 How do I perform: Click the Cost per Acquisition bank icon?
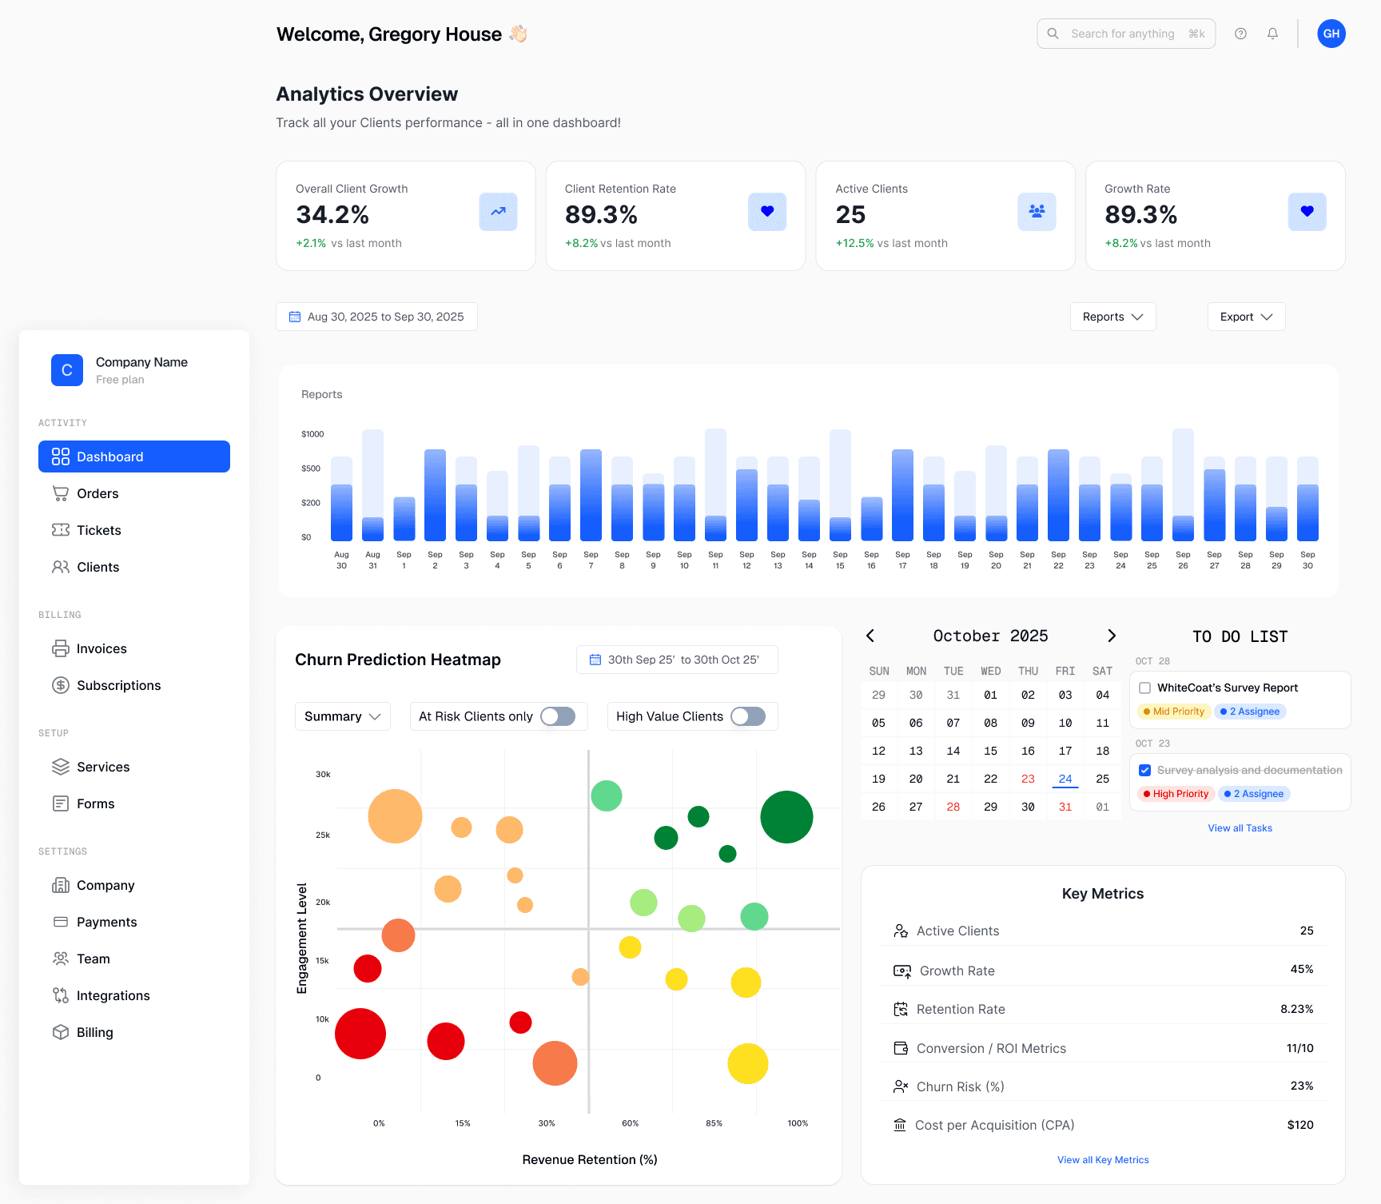[x=900, y=1125]
